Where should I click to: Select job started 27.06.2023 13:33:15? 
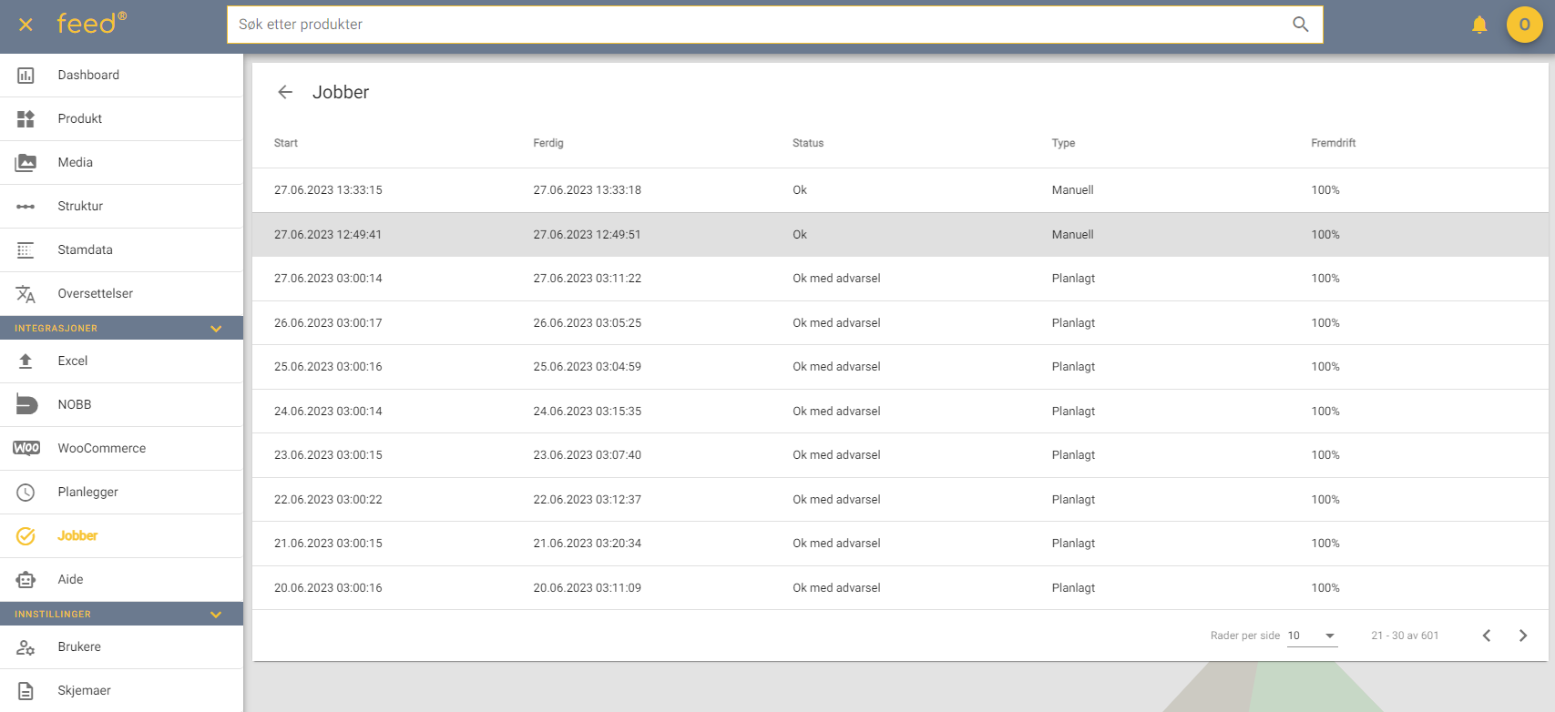[900, 190]
